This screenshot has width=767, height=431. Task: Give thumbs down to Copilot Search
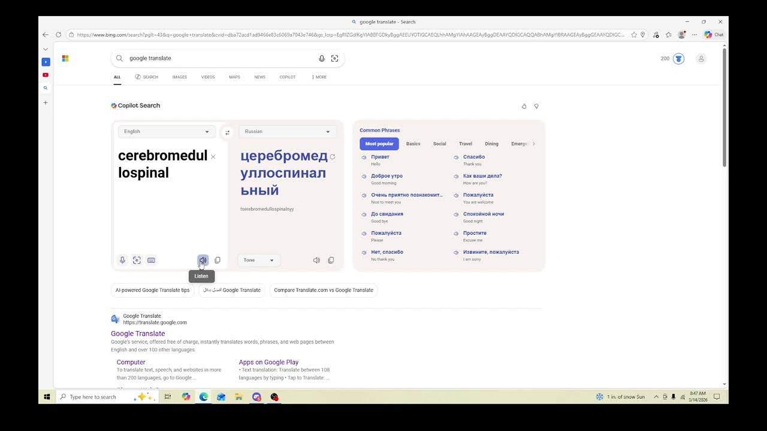coord(536,106)
